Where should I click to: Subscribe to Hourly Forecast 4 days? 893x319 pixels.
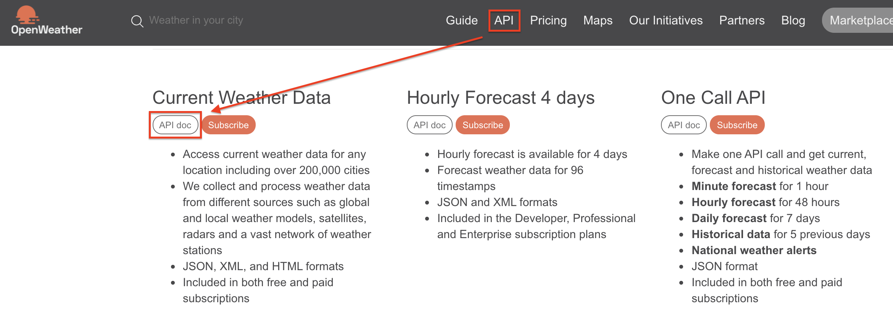coord(483,125)
